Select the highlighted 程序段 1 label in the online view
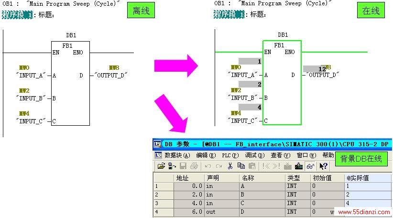The height and width of the screenshot is (218, 393). [229, 14]
